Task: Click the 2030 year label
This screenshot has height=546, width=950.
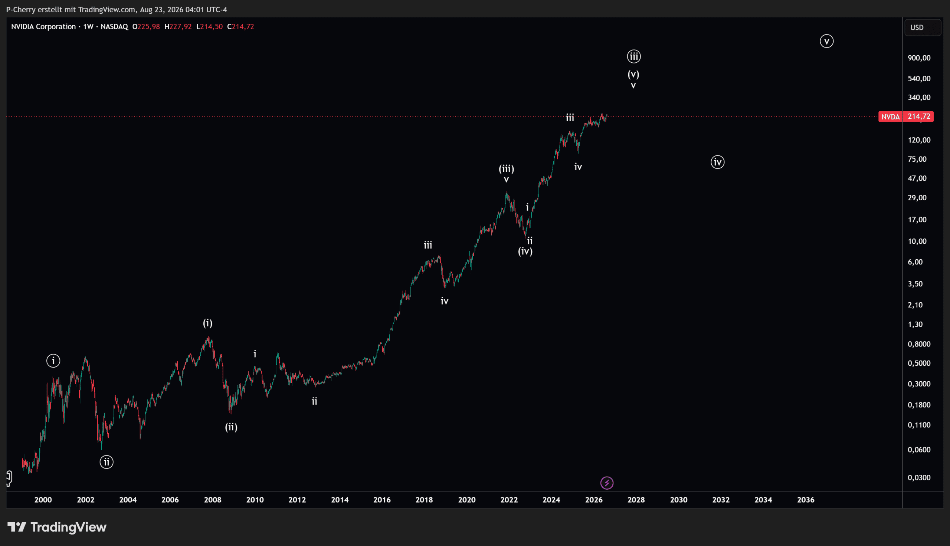Action: 679,500
